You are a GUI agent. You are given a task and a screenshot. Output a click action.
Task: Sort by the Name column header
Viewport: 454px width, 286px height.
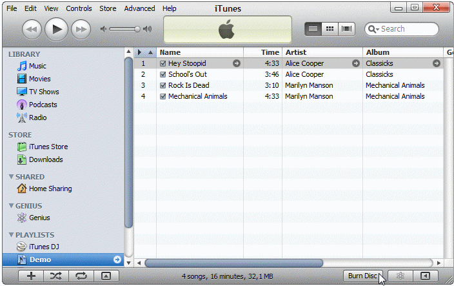tap(200, 52)
